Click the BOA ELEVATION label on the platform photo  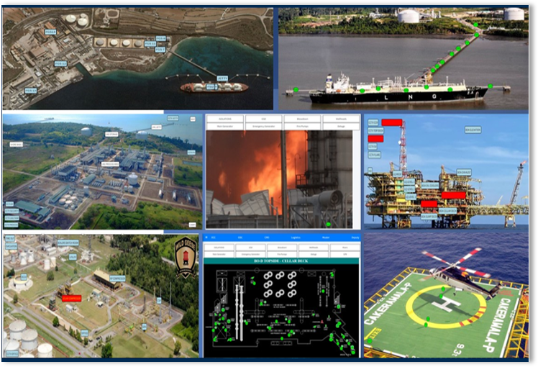coord(473,130)
